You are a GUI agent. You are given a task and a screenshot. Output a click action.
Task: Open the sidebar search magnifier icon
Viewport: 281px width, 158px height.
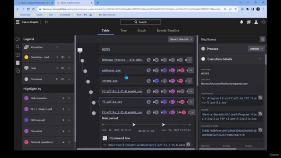18,47
